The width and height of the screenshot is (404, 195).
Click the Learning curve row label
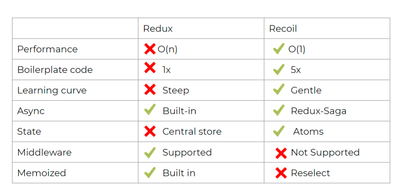coord(52,90)
